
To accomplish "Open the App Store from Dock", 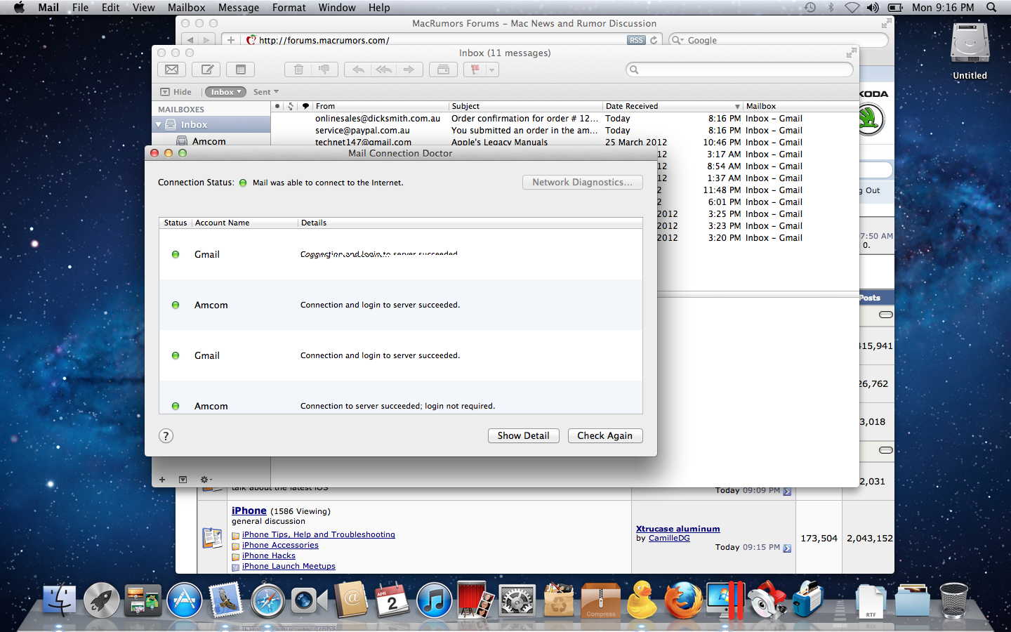I will 185,601.
